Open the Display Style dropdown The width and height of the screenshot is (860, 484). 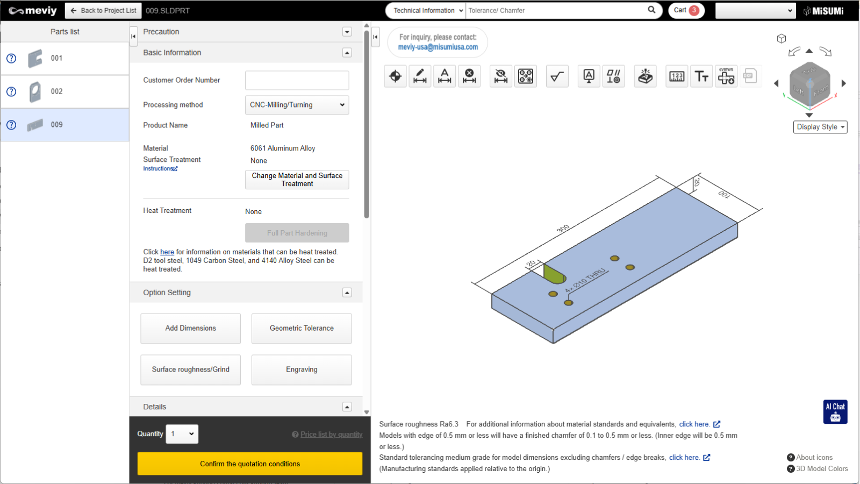(820, 127)
